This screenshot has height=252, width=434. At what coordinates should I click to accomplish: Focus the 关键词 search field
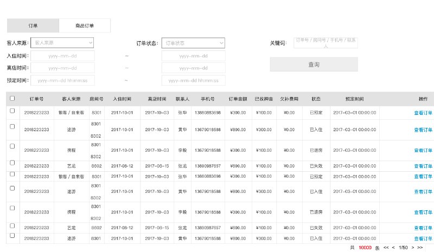click(x=325, y=43)
